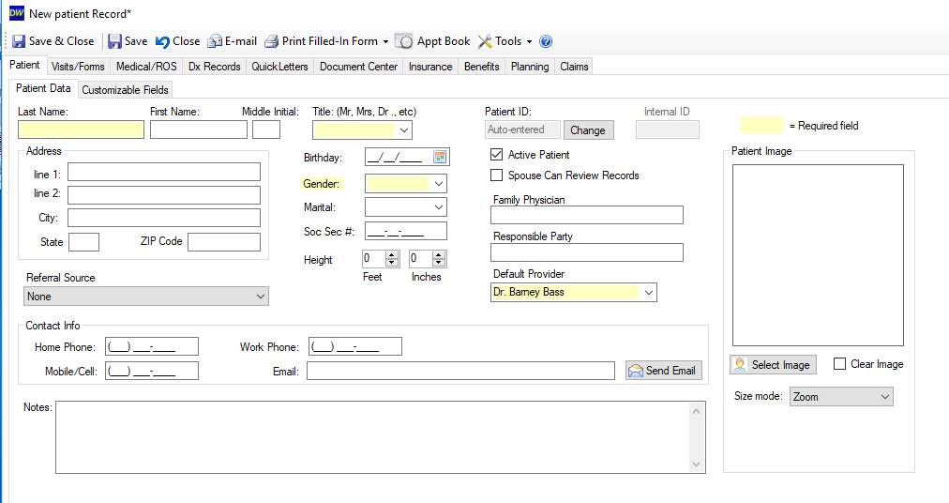
Task: Click the Save disk icon
Action: point(114,41)
